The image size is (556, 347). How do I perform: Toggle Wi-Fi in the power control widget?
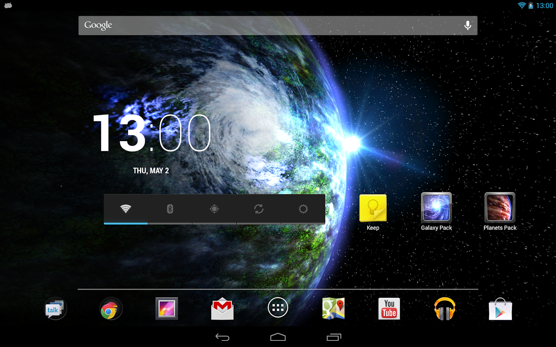click(125, 209)
